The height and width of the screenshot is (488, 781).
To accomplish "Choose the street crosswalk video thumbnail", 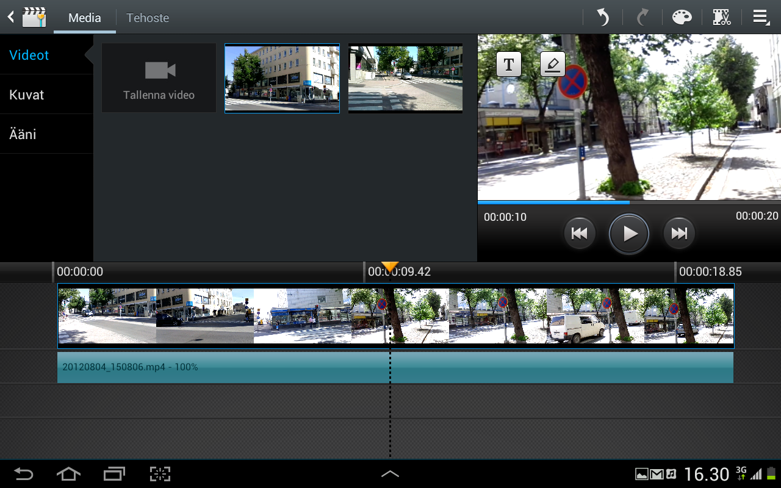I will point(405,78).
